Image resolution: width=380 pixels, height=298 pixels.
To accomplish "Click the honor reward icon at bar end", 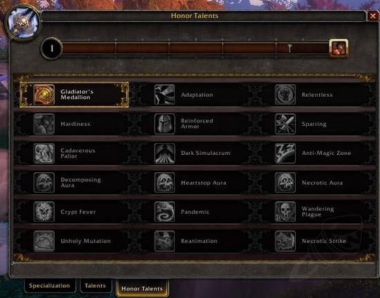I will (339, 48).
